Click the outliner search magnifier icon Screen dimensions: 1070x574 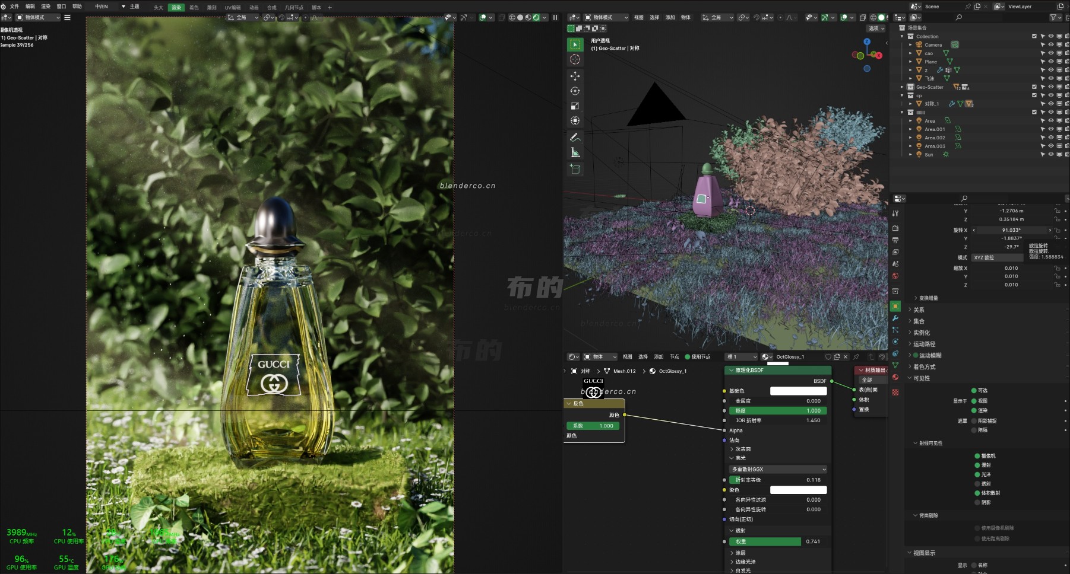coord(959,18)
